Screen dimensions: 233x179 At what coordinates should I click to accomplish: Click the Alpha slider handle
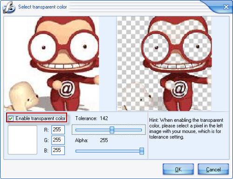click(142, 151)
